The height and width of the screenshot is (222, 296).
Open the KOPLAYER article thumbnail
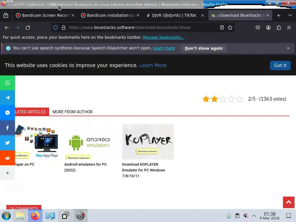148,142
